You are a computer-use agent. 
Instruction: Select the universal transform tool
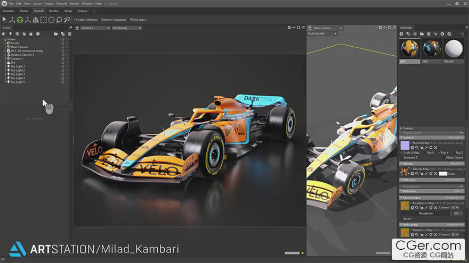click(x=36, y=20)
